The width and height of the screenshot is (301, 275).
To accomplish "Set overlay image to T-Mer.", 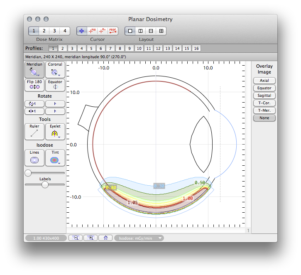I will click(x=264, y=110).
